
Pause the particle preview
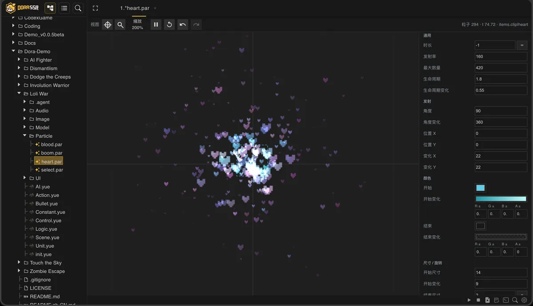[156, 25]
